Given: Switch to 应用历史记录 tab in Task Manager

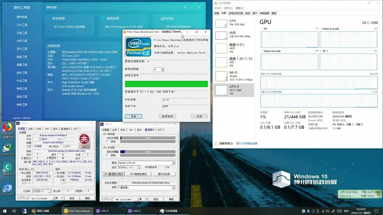Looking at the screenshot, I should (236, 13).
